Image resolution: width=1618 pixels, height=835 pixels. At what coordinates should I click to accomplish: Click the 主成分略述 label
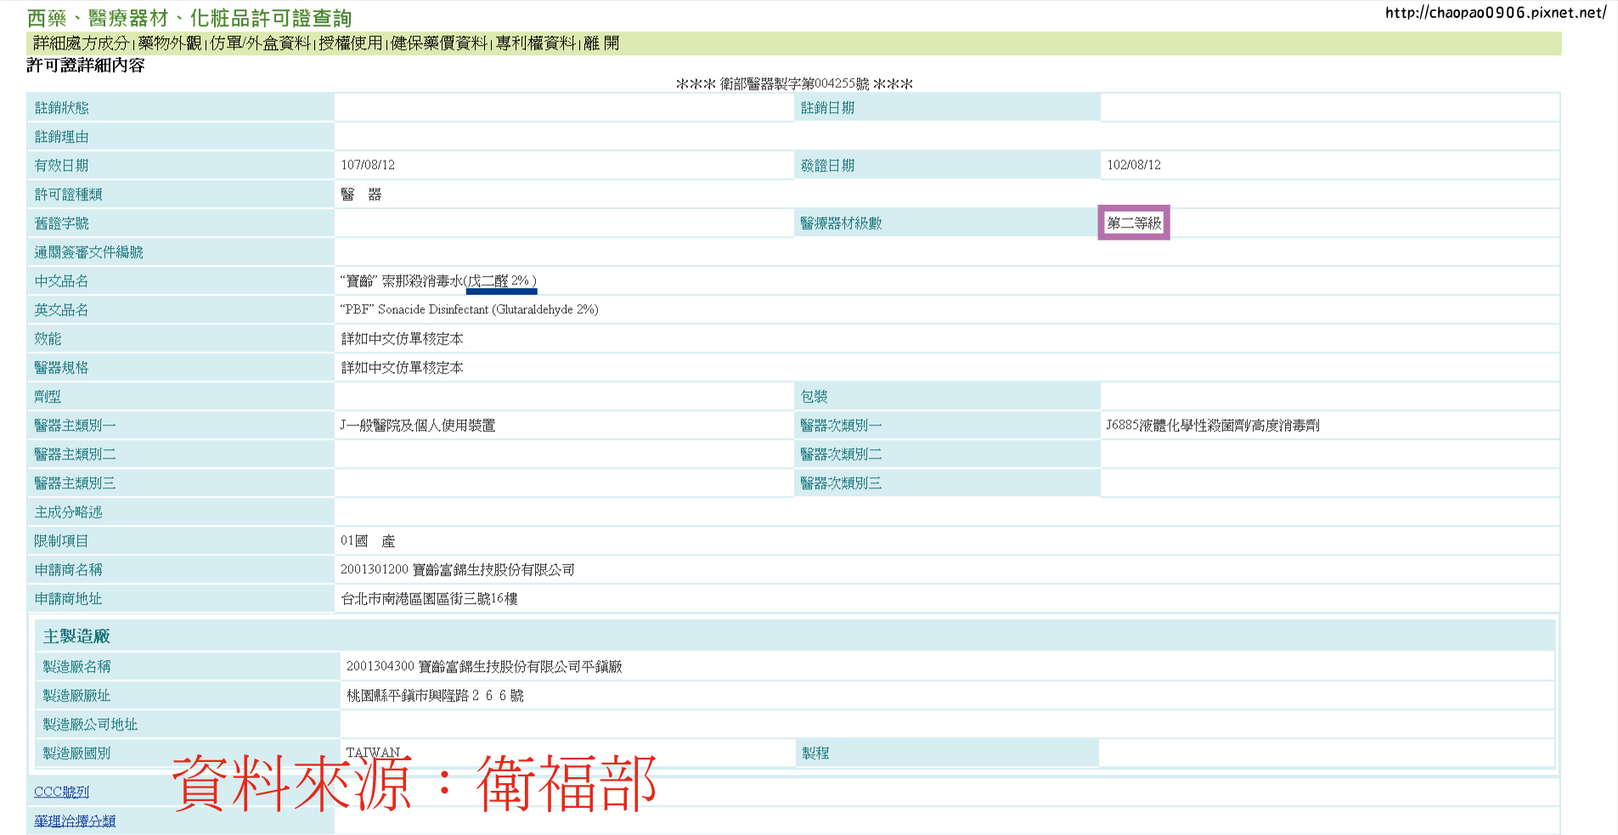click(69, 512)
